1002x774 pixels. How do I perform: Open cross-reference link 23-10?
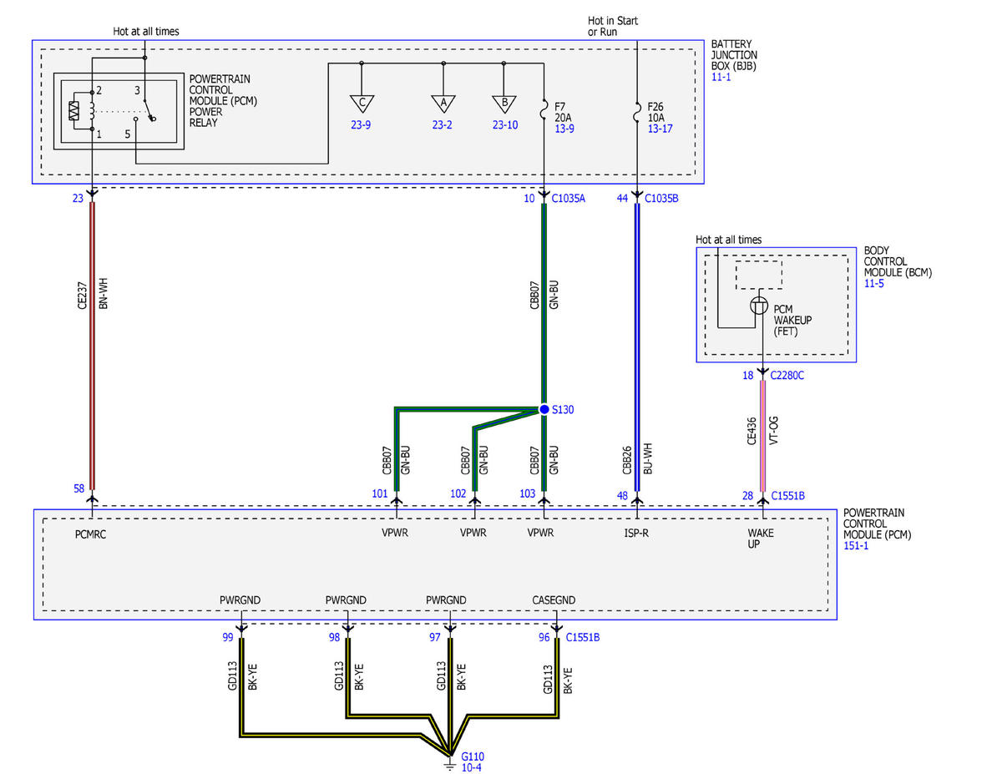click(506, 125)
